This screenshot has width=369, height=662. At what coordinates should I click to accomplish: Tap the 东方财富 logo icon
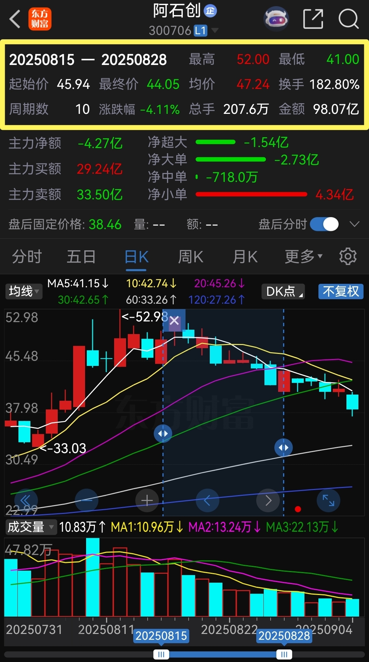coord(40,19)
